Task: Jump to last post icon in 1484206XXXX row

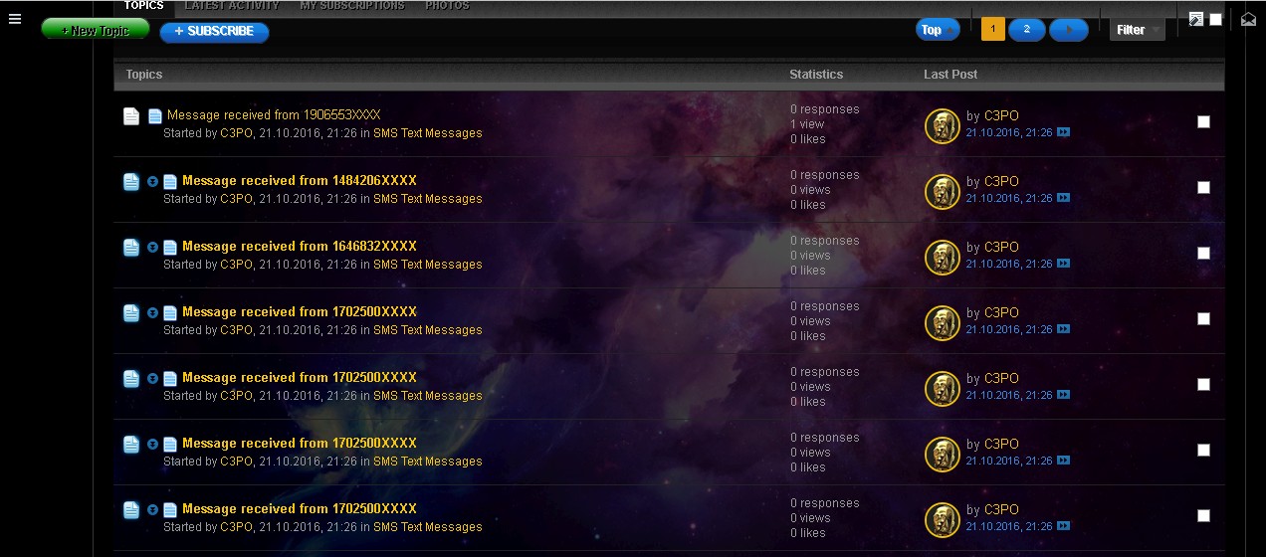Action: point(1064,198)
